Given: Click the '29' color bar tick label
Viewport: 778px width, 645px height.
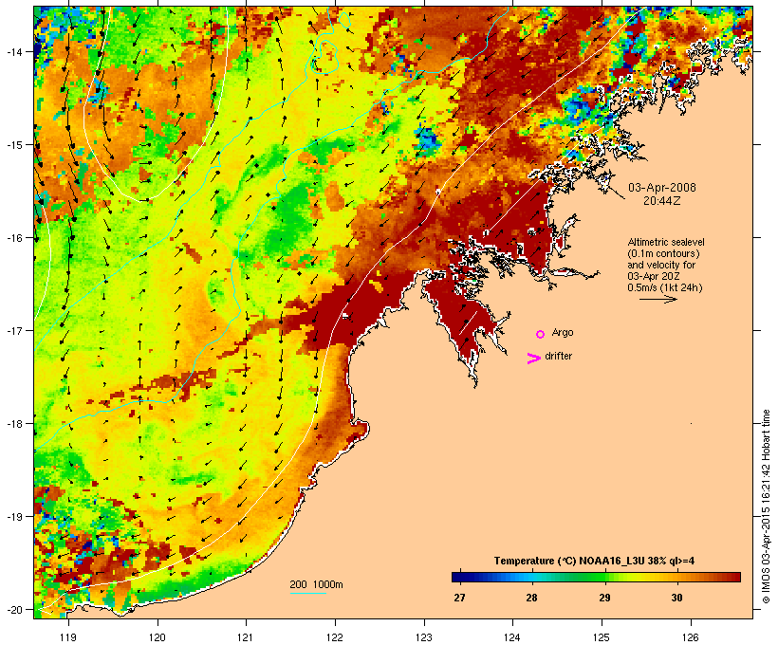Looking at the screenshot, I should tap(604, 598).
